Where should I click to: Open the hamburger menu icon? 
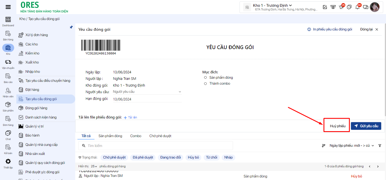tap(8, 7)
